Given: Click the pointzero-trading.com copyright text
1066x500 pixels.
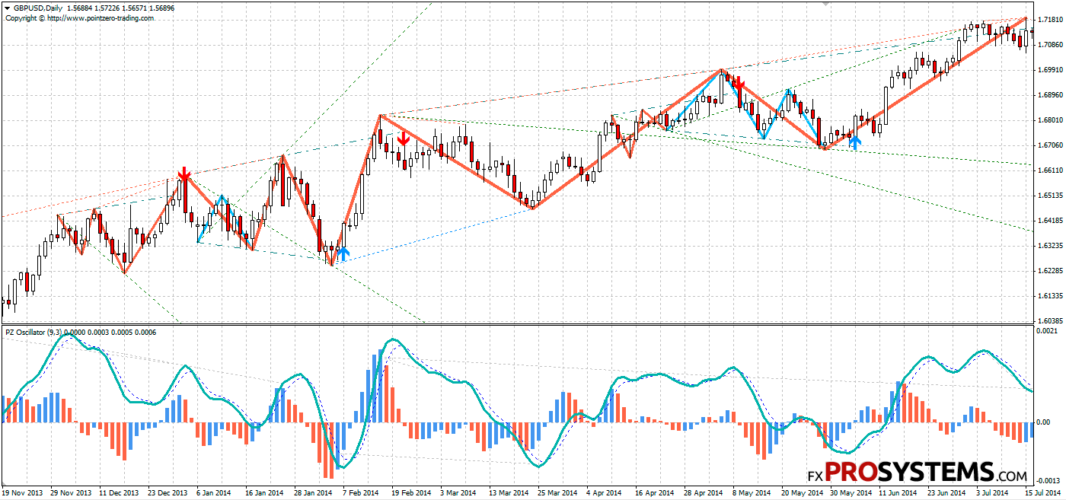Looking at the screenshot, I should 78,18.
